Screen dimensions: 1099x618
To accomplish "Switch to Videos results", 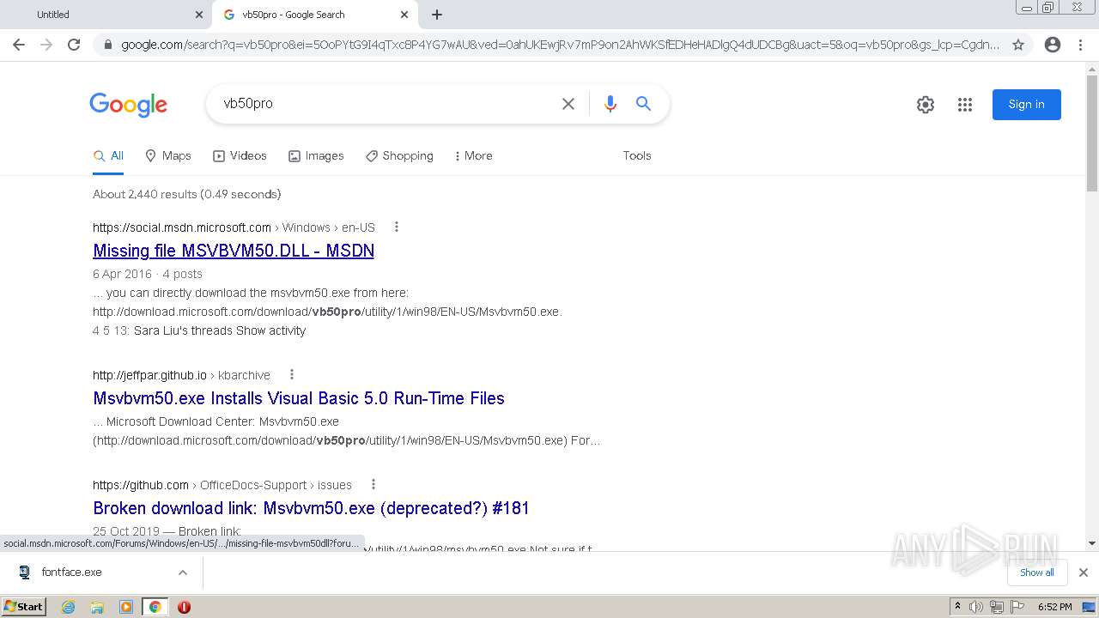I will [240, 155].
